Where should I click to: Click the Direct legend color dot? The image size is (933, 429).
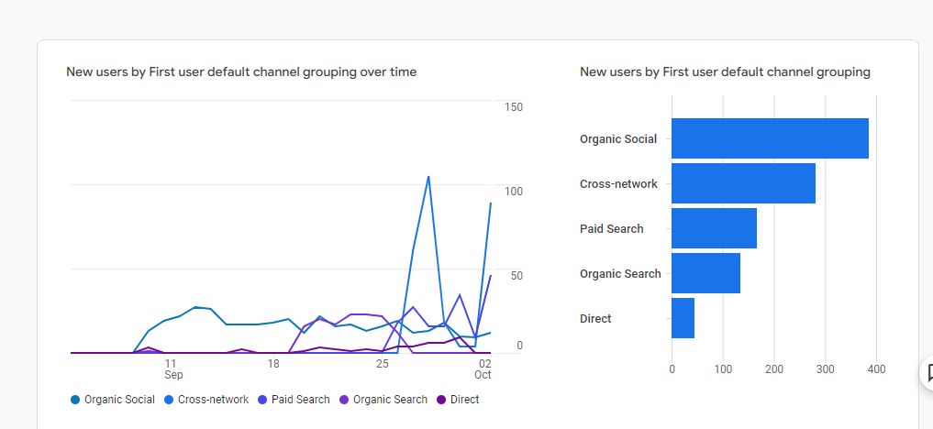tap(441, 400)
